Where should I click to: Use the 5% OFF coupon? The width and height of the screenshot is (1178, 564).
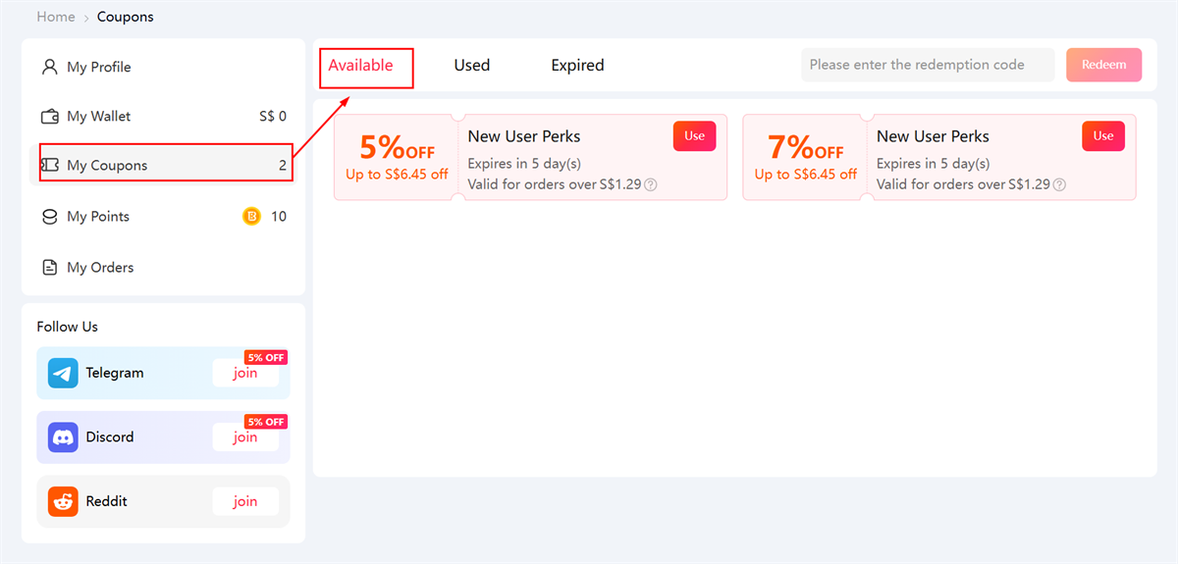695,136
